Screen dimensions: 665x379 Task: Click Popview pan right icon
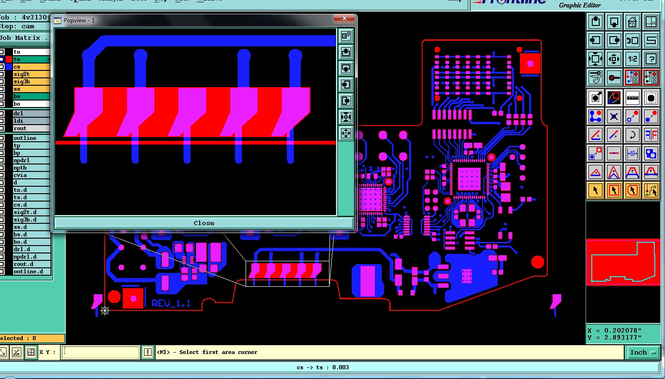click(x=346, y=100)
